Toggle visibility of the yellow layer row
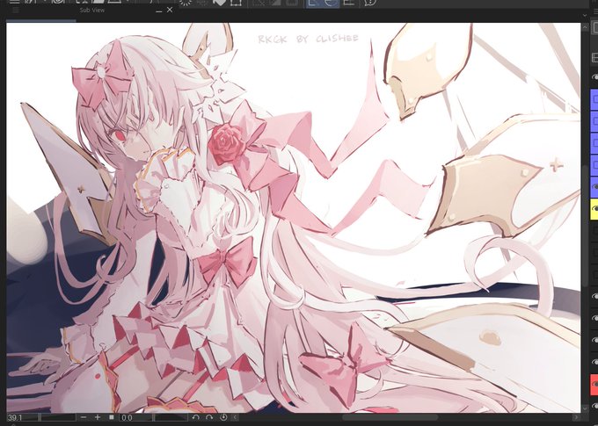598x426 pixels. point(594,208)
